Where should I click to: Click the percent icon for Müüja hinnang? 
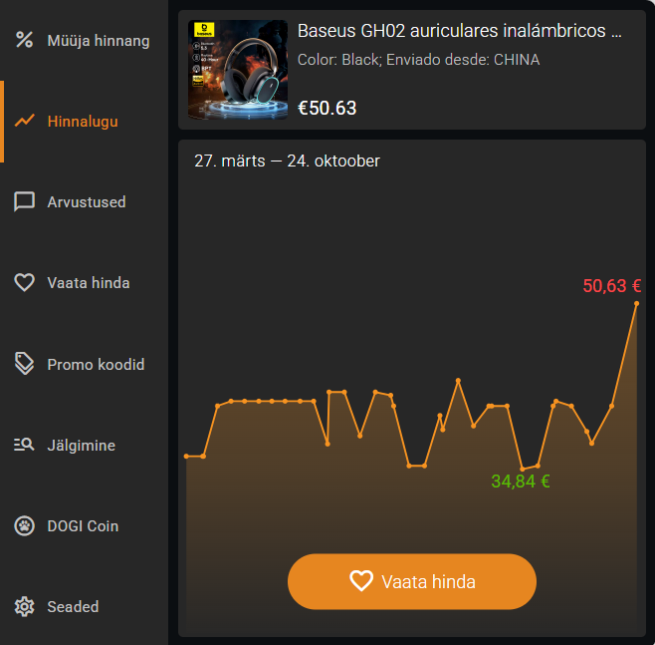tap(24, 40)
